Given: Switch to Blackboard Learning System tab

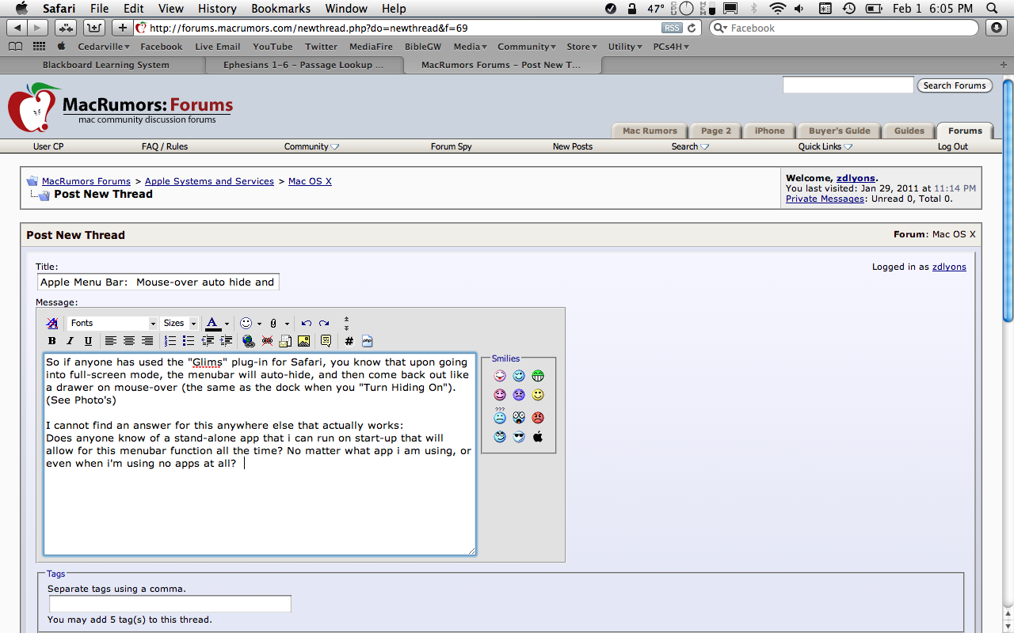Looking at the screenshot, I should [105, 65].
